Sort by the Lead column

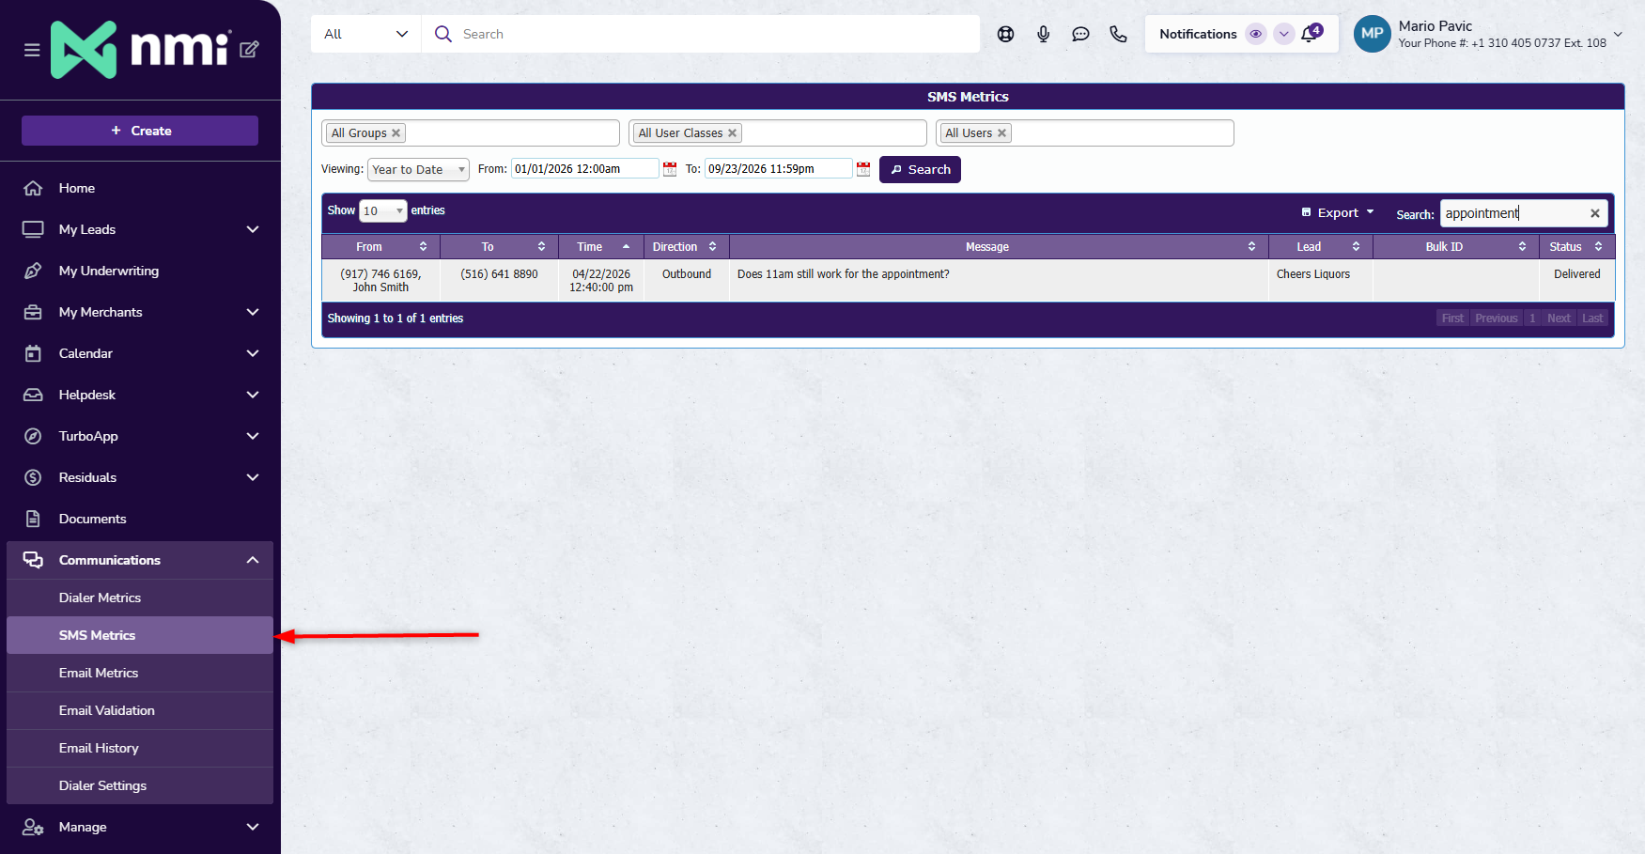click(x=1321, y=246)
